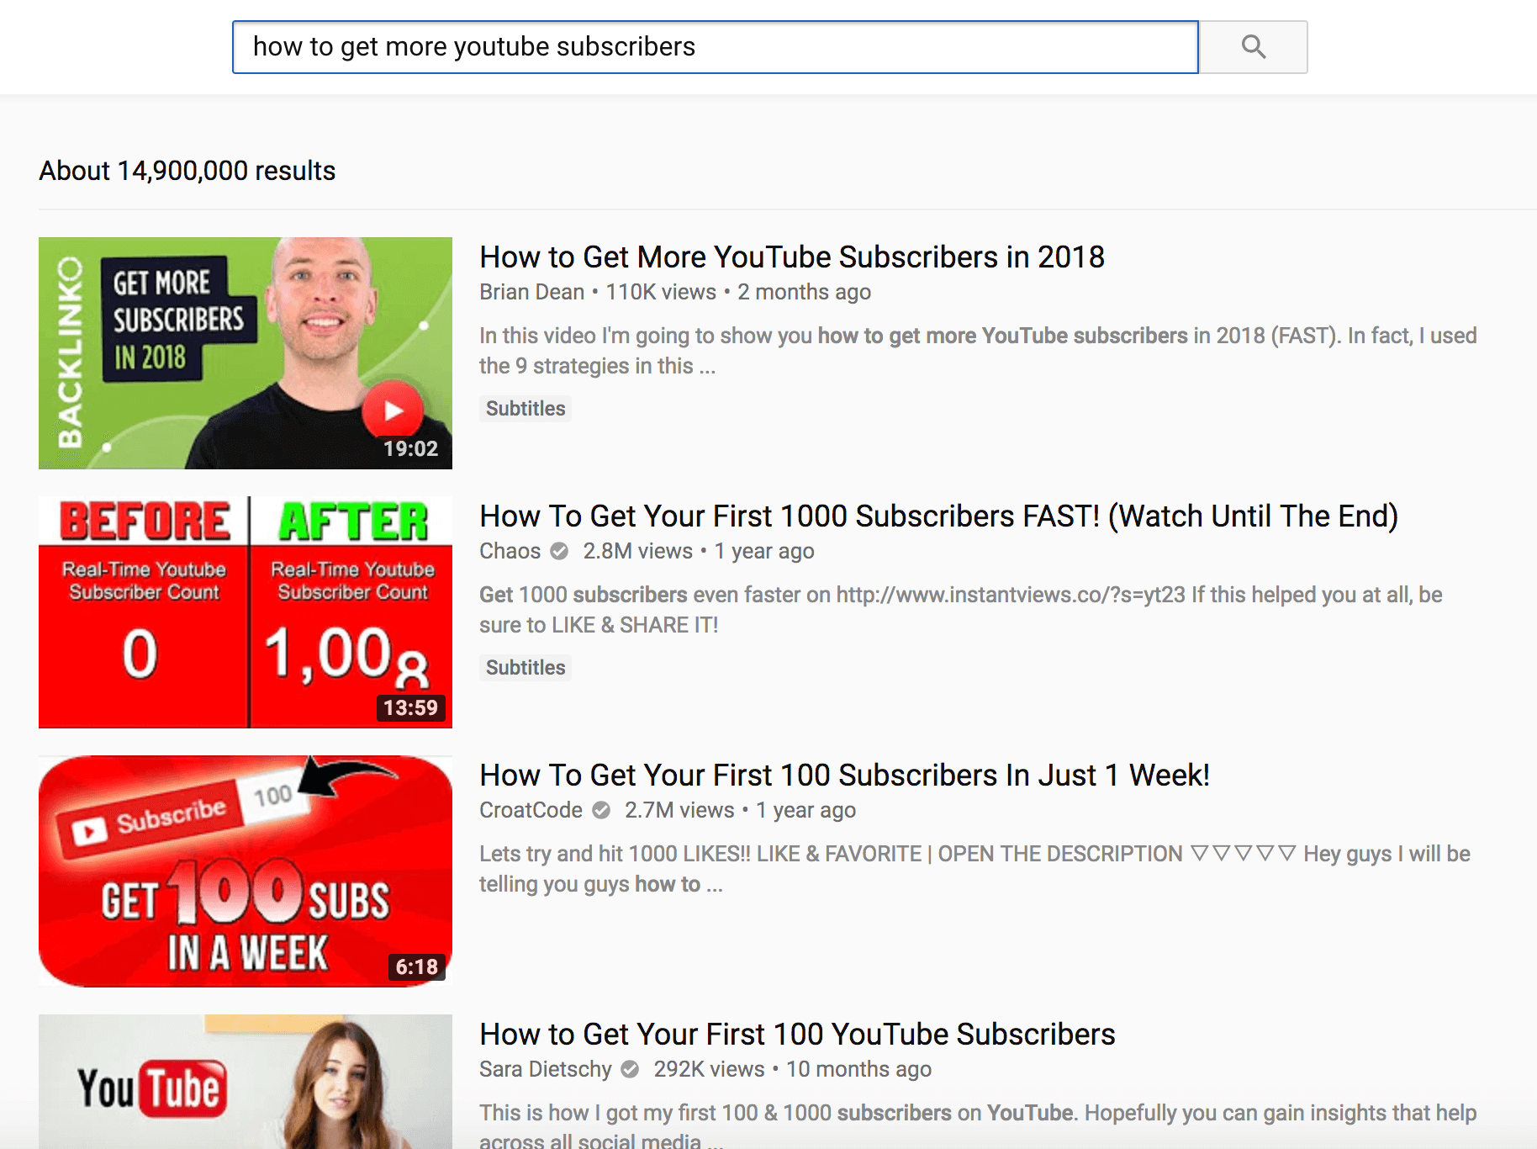Screen dimensions: 1537x1149
Task: Click description starting 'This is how I got'
Action: pos(978,1124)
